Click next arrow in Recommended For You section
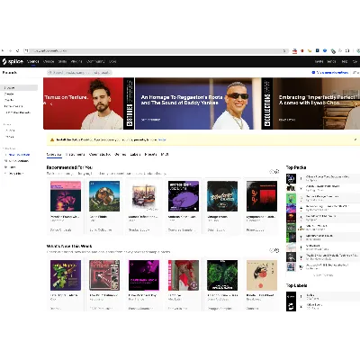The image size is (360, 360). (x=277, y=172)
